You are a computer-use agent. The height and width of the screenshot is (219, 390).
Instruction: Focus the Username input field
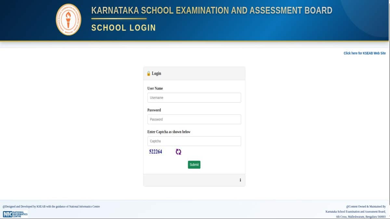pyautogui.click(x=194, y=98)
